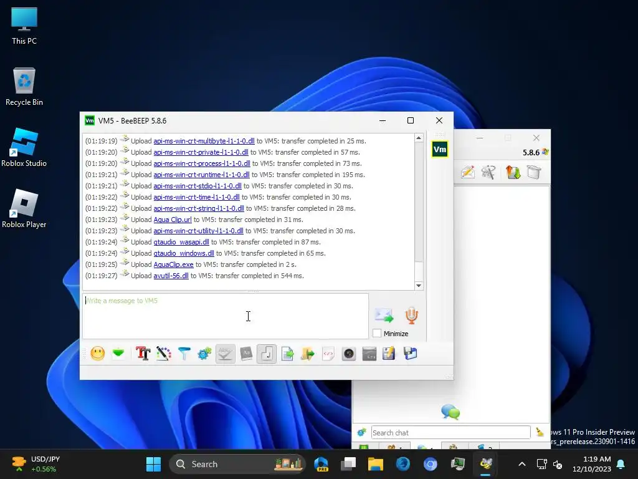Select the Roblox Player desktop shortcut
The image size is (638, 479).
click(x=24, y=208)
